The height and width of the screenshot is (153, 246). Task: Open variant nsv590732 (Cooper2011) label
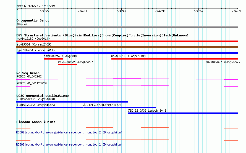pyautogui.click(x=129, y=56)
